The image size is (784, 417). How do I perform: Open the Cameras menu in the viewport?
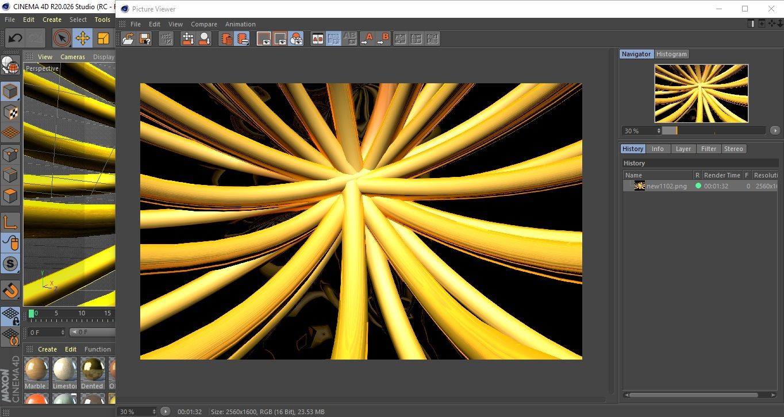72,57
